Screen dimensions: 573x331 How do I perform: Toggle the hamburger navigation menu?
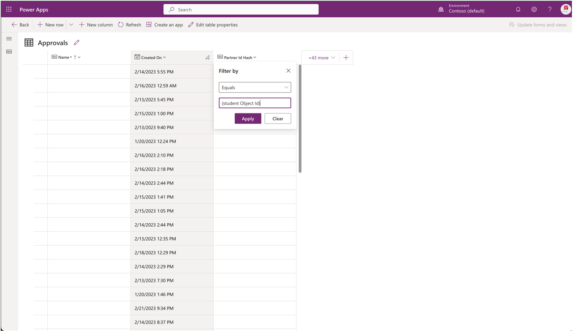click(x=9, y=39)
